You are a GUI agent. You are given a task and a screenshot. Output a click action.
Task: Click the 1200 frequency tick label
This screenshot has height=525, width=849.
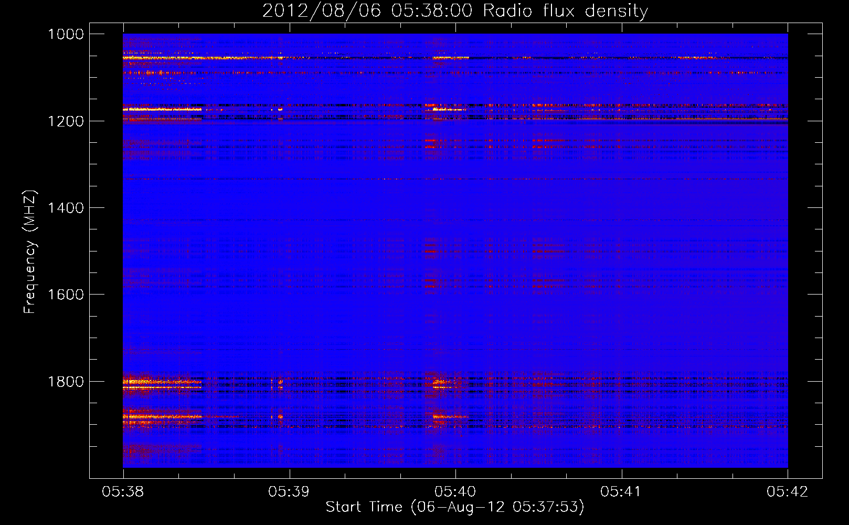[x=66, y=121]
